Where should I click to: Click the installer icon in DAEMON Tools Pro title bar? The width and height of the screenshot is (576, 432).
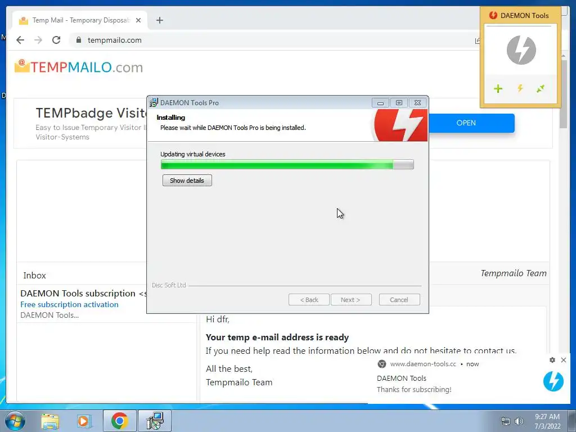coord(154,102)
